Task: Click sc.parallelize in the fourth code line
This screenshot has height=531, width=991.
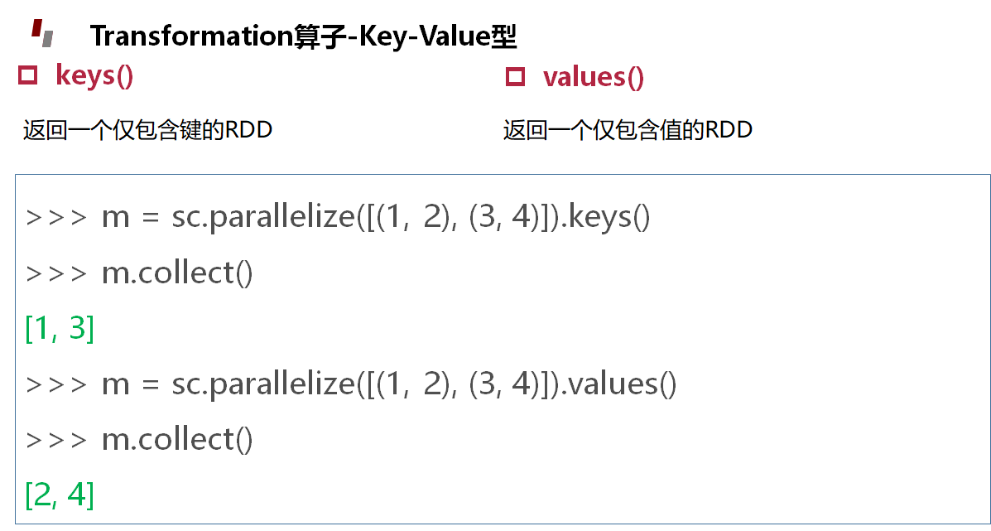Action: (x=263, y=385)
